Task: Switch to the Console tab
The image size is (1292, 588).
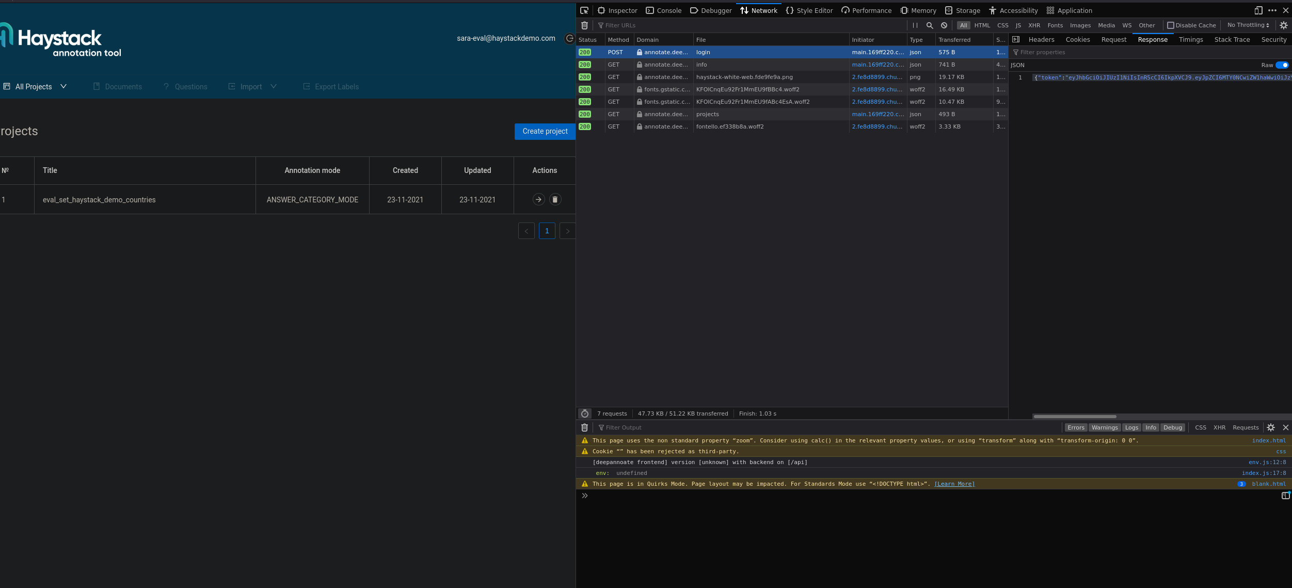Action: tap(663, 10)
